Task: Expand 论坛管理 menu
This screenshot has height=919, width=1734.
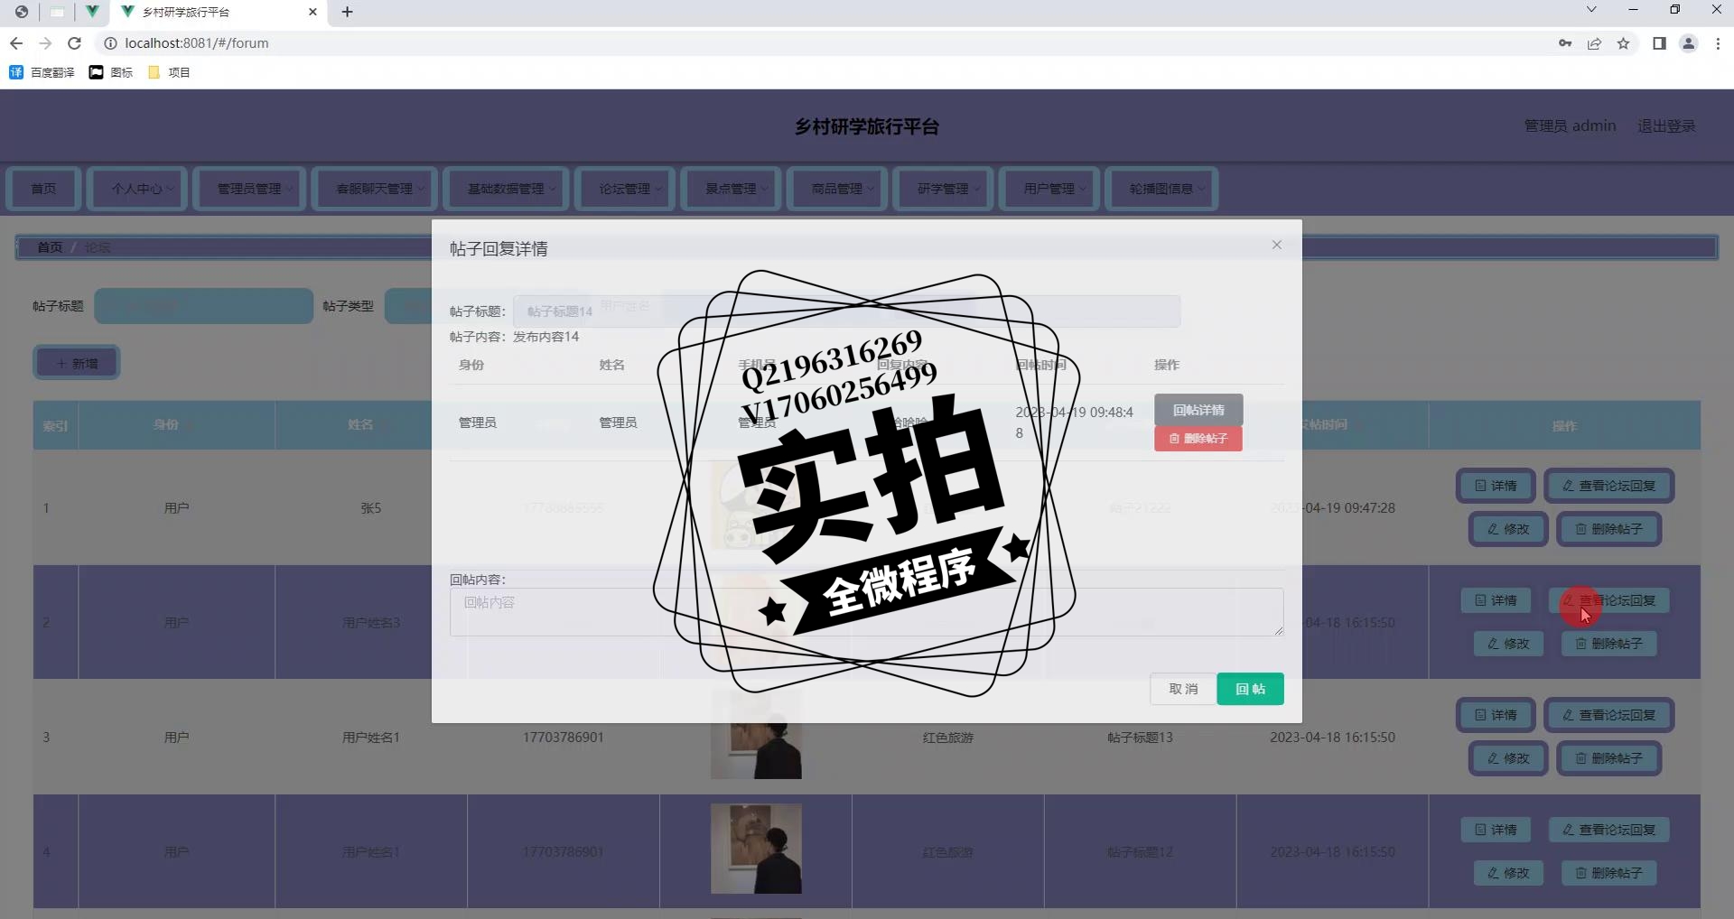Action: pos(625,189)
